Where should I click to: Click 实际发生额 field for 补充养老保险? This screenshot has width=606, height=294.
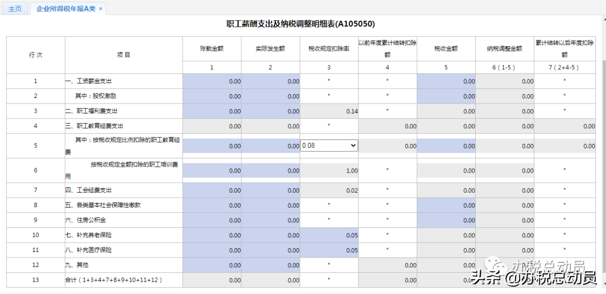tap(270, 235)
